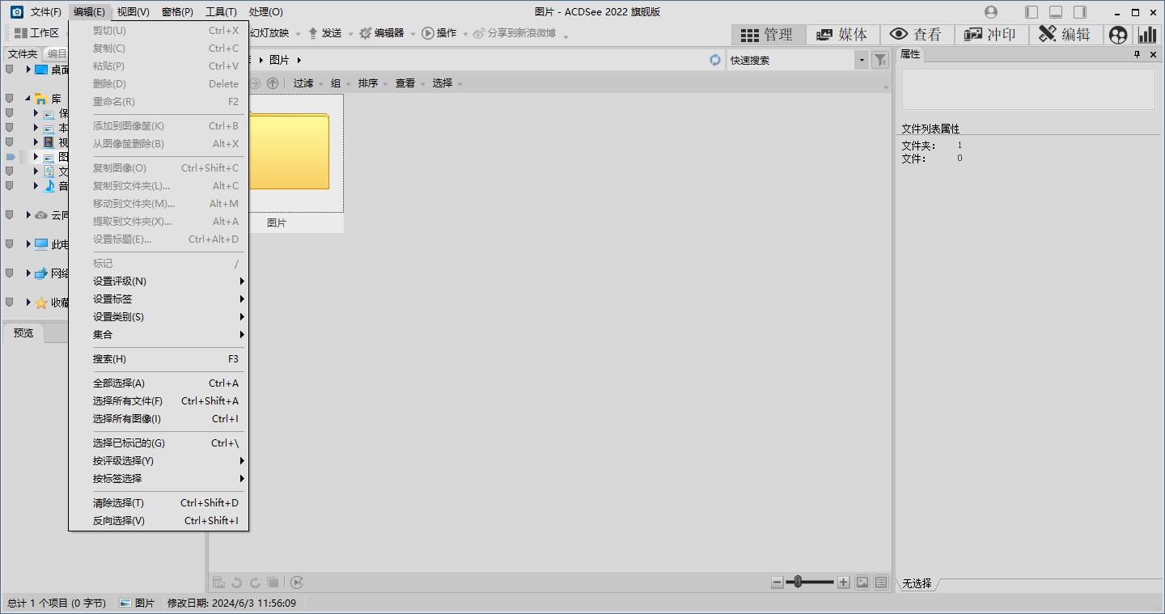Screen dimensions: 1165x614
Task: Switch to 管理 (Manage) mode
Action: 769,35
